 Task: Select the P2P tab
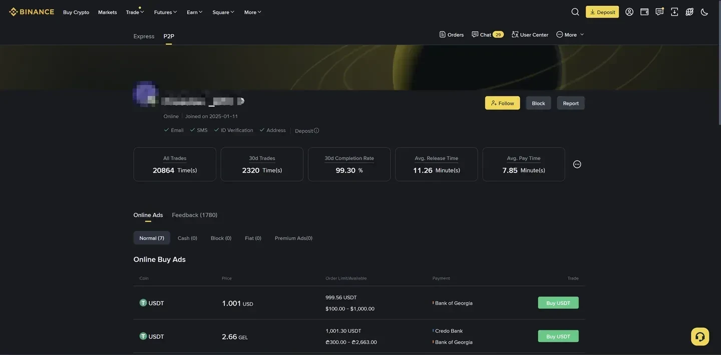click(169, 36)
